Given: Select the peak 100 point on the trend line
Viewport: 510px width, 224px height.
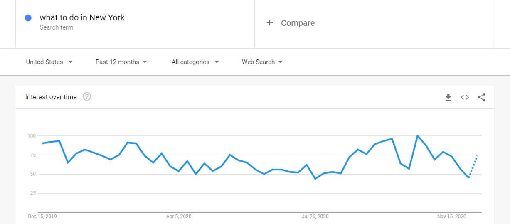Looking at the screenshot, I should point(417,136).
